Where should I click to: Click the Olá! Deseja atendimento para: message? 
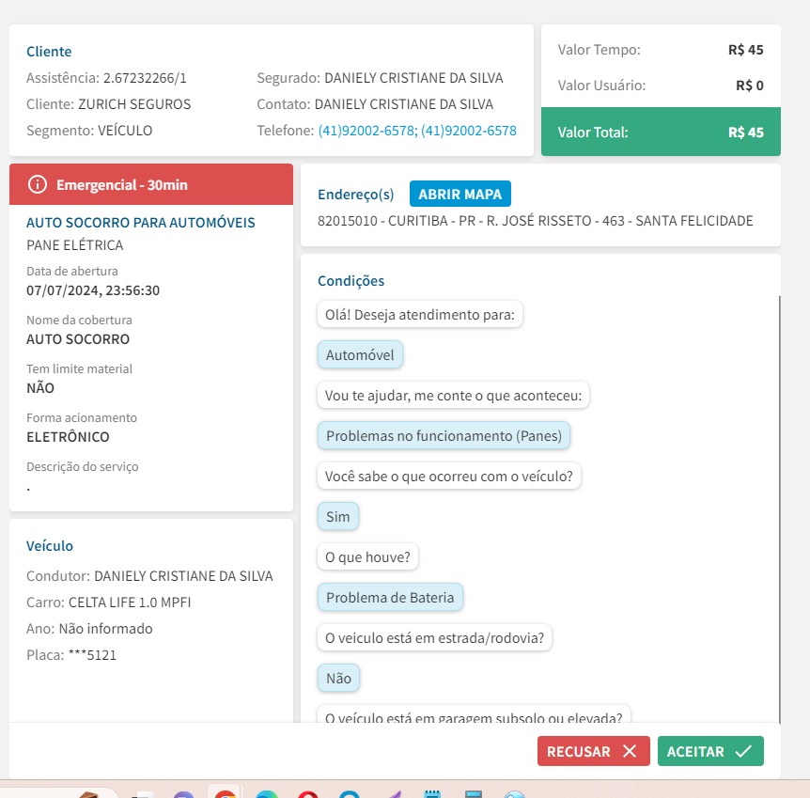[x=420, y=314]
